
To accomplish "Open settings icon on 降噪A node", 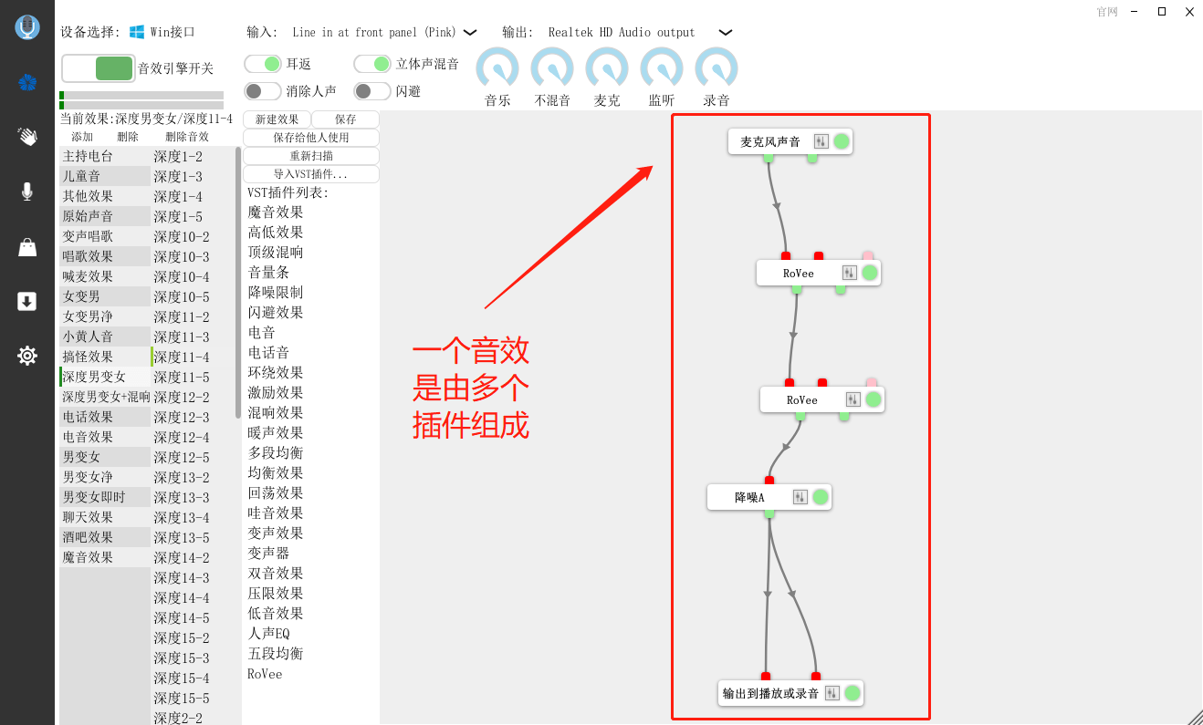I will coord(800,497).
